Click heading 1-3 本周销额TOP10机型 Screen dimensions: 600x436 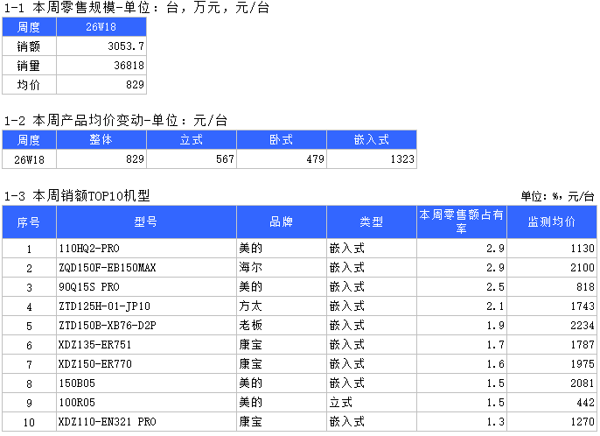77,196
